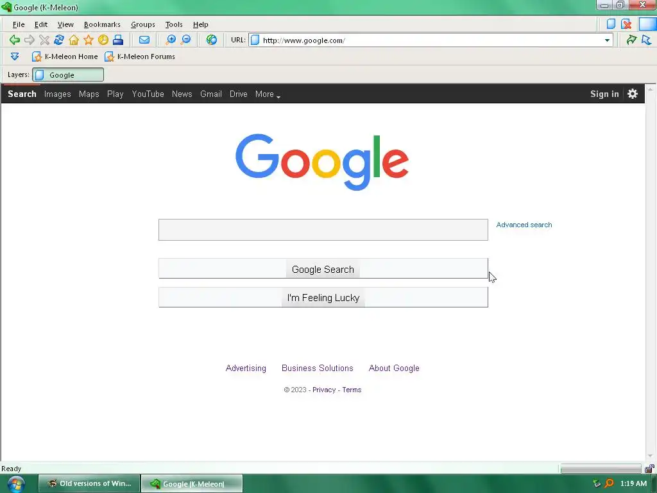Go to Gmail in Google bar
657x493 pixels.
210,94
